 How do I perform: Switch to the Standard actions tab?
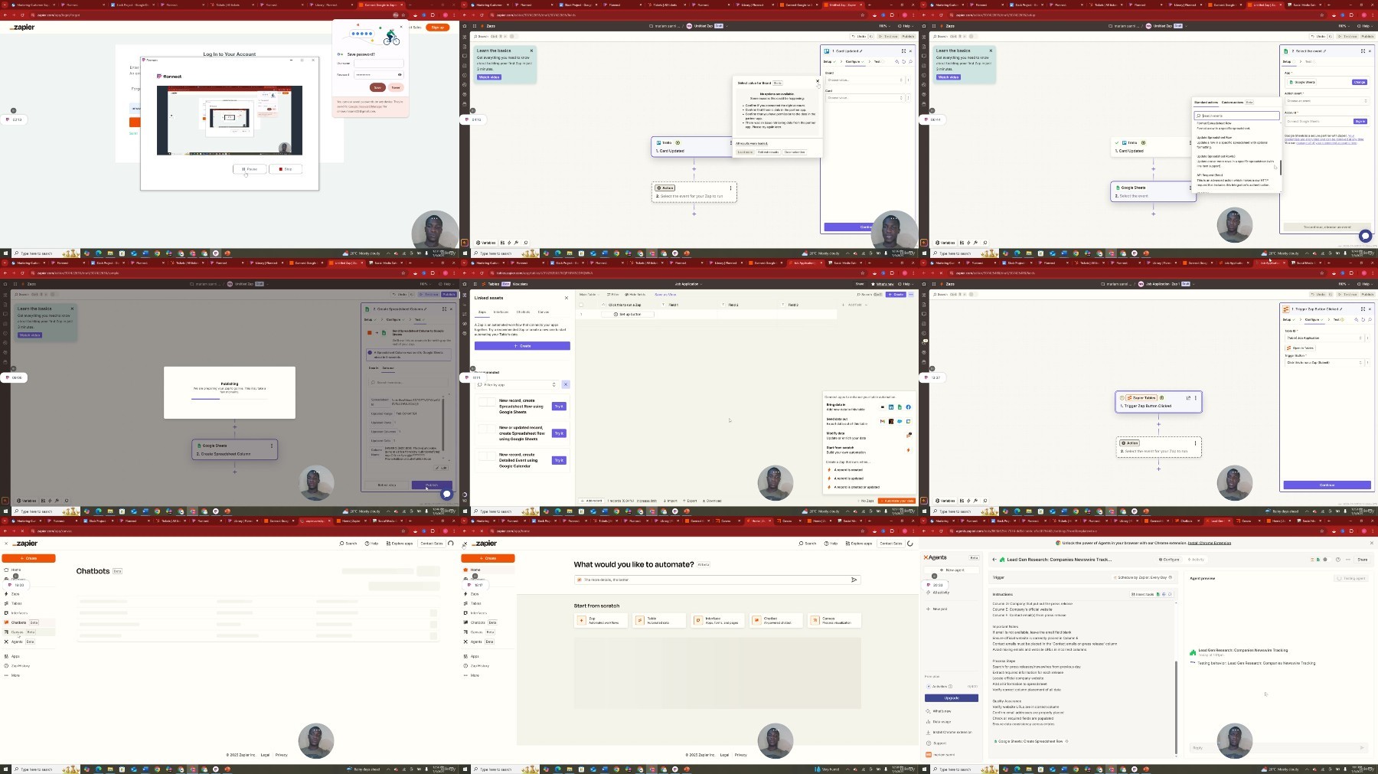coord(1206,103)
